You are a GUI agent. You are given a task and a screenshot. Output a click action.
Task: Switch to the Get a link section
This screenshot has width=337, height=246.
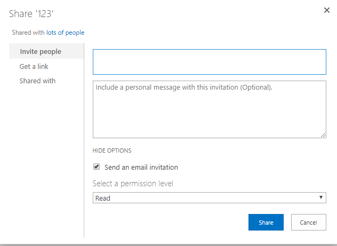tap(34, 67)
